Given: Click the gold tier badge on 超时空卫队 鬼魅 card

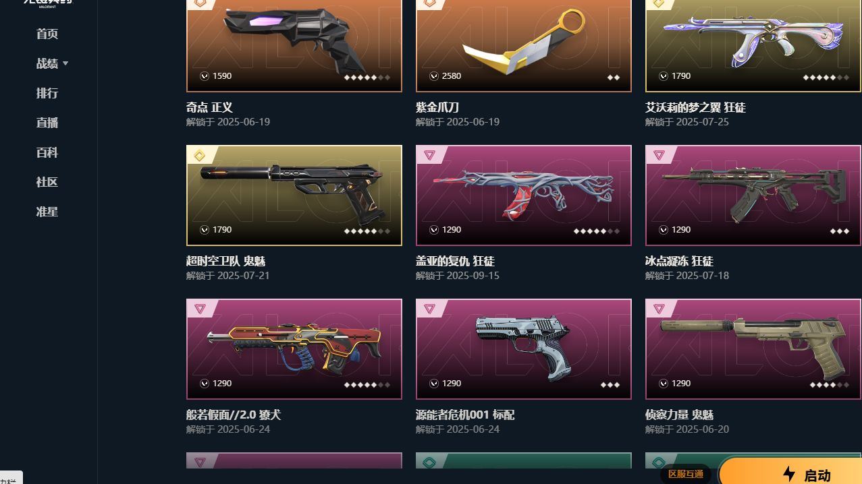Looking at the screenshot, I should point(200,156).
